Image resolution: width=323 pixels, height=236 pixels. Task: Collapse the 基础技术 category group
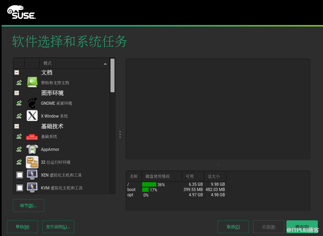16,126
